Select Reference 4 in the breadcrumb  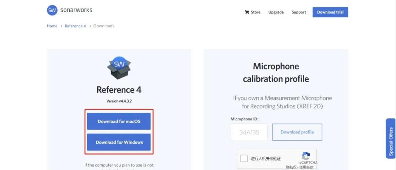pos(75,26)
